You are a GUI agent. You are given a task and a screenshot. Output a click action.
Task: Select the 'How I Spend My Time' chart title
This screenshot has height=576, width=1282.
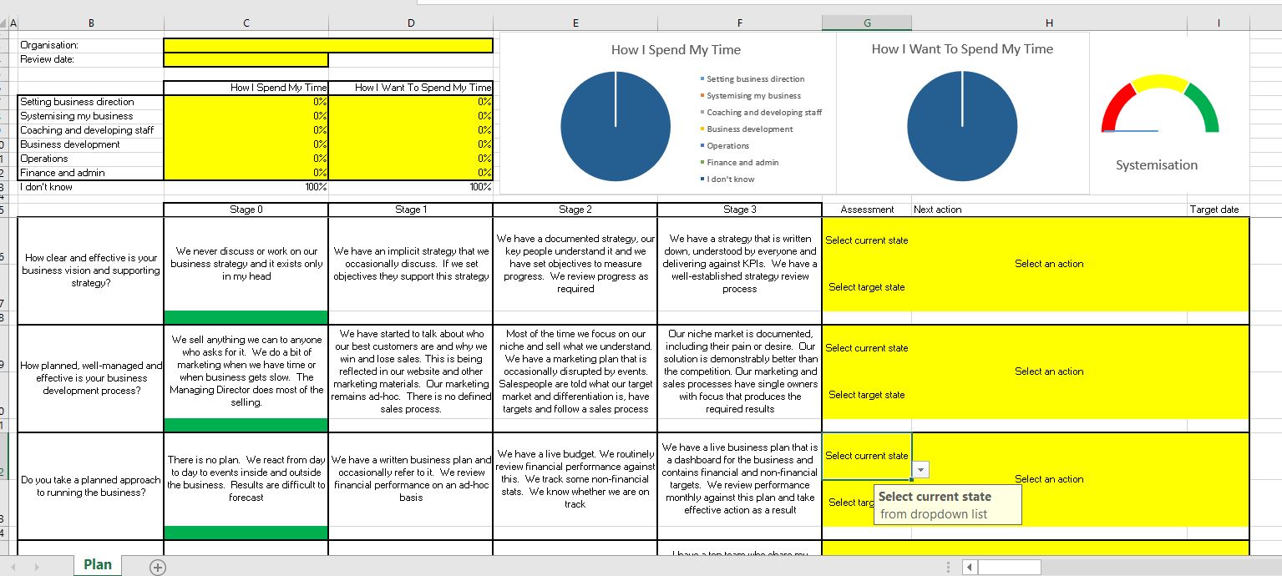(x=676, y=50)
